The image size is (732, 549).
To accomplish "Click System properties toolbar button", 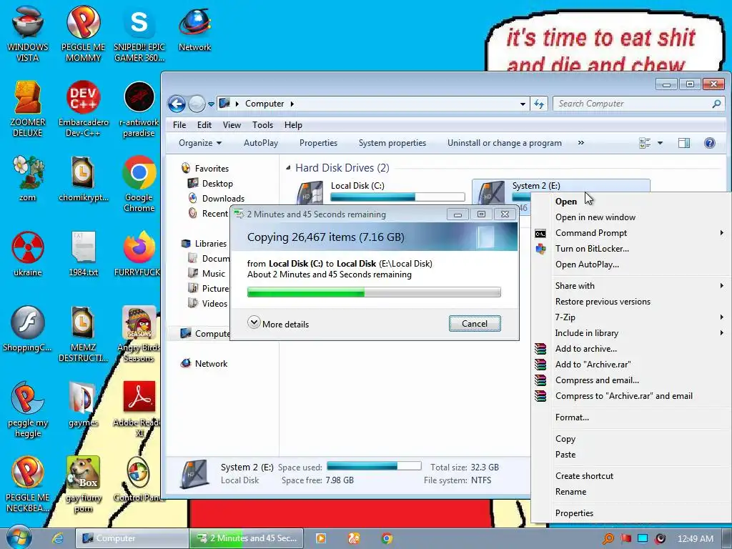I will click(x=392, y=143).
